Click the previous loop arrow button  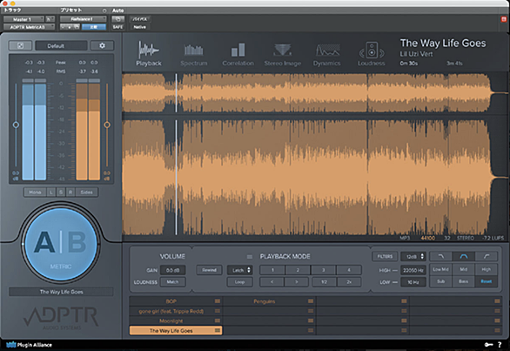click(272, 282)
